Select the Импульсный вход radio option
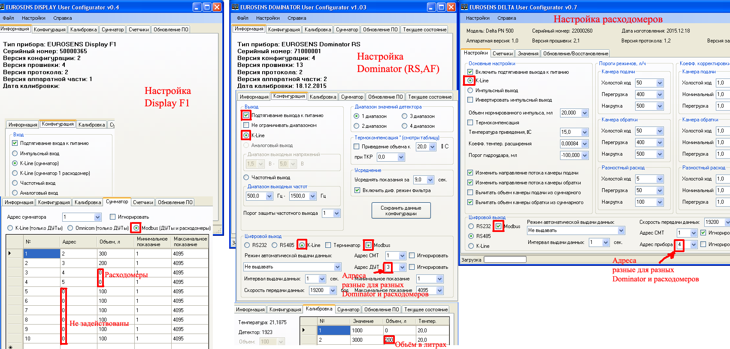The image size is (730, 349). (15, 153)
